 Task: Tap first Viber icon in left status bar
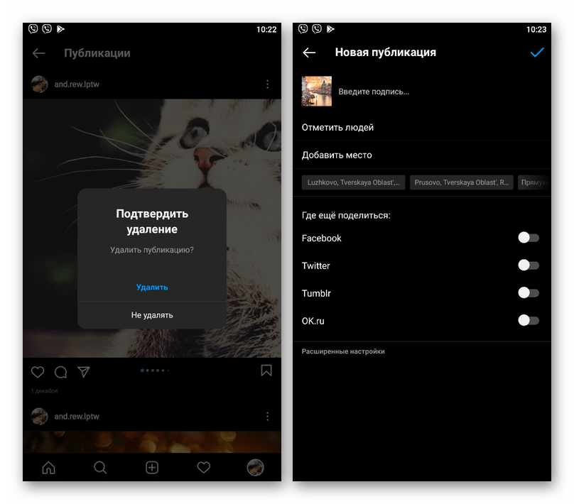[x=33, y=29]
